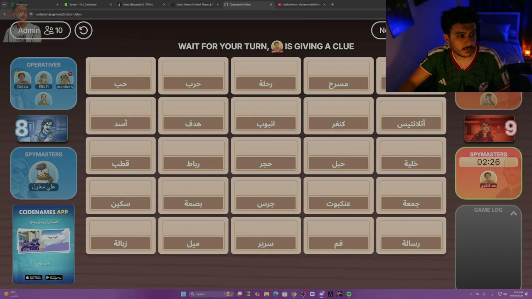This screenshot has width=532, height=299.
Task: Click the Codenames App motorcycle banner image
Action: coord(43,242)
